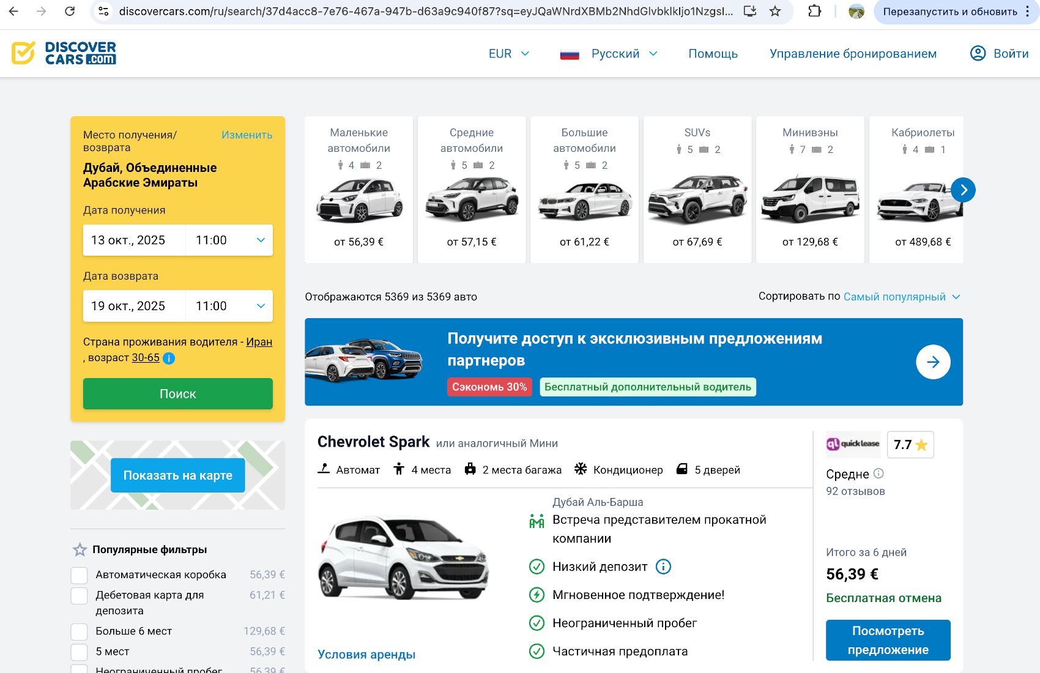
Task: Check the Дебетовая карта для депозита filter
Action: tap(80, 596)
